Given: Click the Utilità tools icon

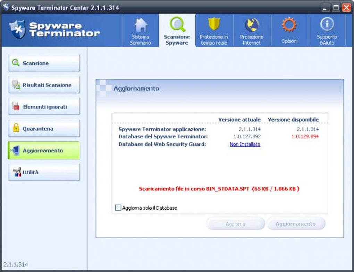Looking at the screenshot, I should tap(17, 172).
